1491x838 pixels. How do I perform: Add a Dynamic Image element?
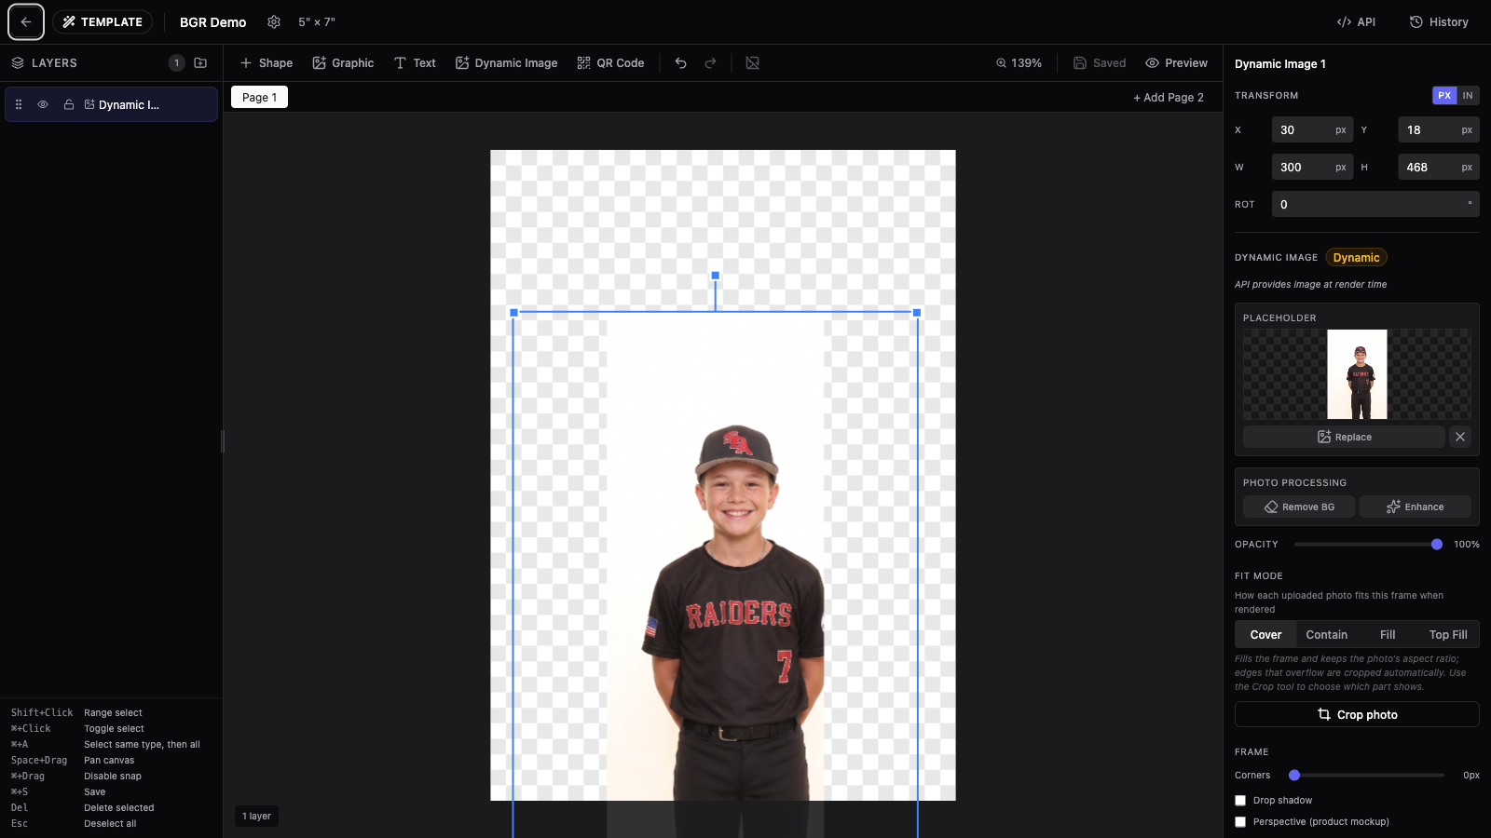point(506,63)
